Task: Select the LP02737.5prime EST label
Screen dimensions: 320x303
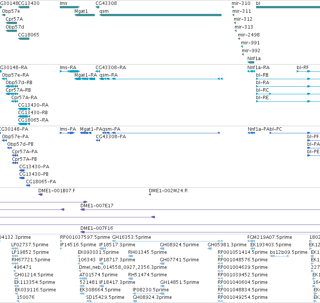Action: (30, 245)
